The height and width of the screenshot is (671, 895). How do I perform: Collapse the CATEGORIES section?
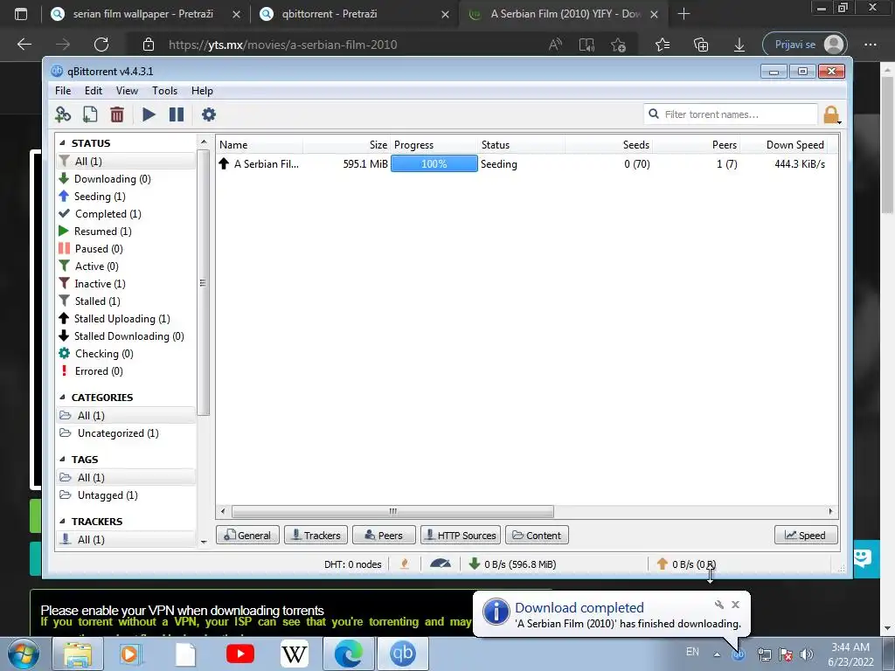tap(62, 398)
